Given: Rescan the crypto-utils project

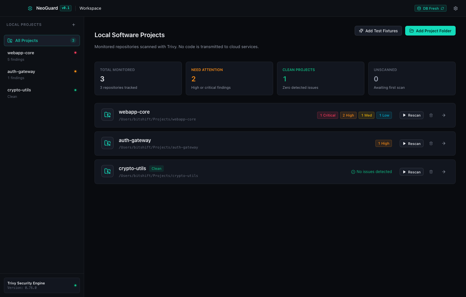Looking at the screenshot, I should tap(412, 172).
